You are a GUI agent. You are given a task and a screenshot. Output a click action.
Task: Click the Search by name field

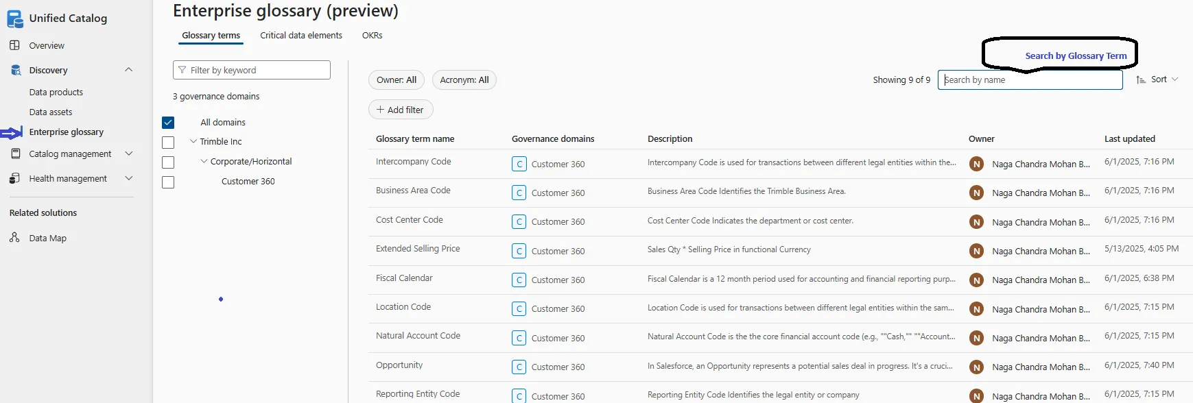click(1030, 80)
